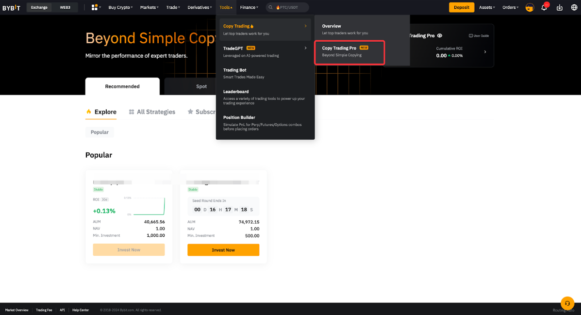Switch to the All Strategies tab

point(152,112)
